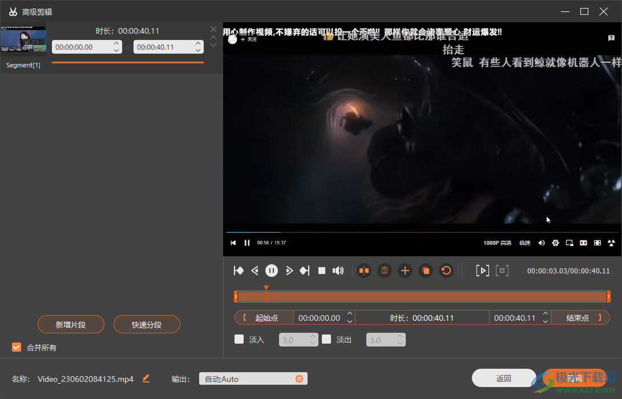
Task: Open output settings gear icon
Action: click(x=299, y=379)
